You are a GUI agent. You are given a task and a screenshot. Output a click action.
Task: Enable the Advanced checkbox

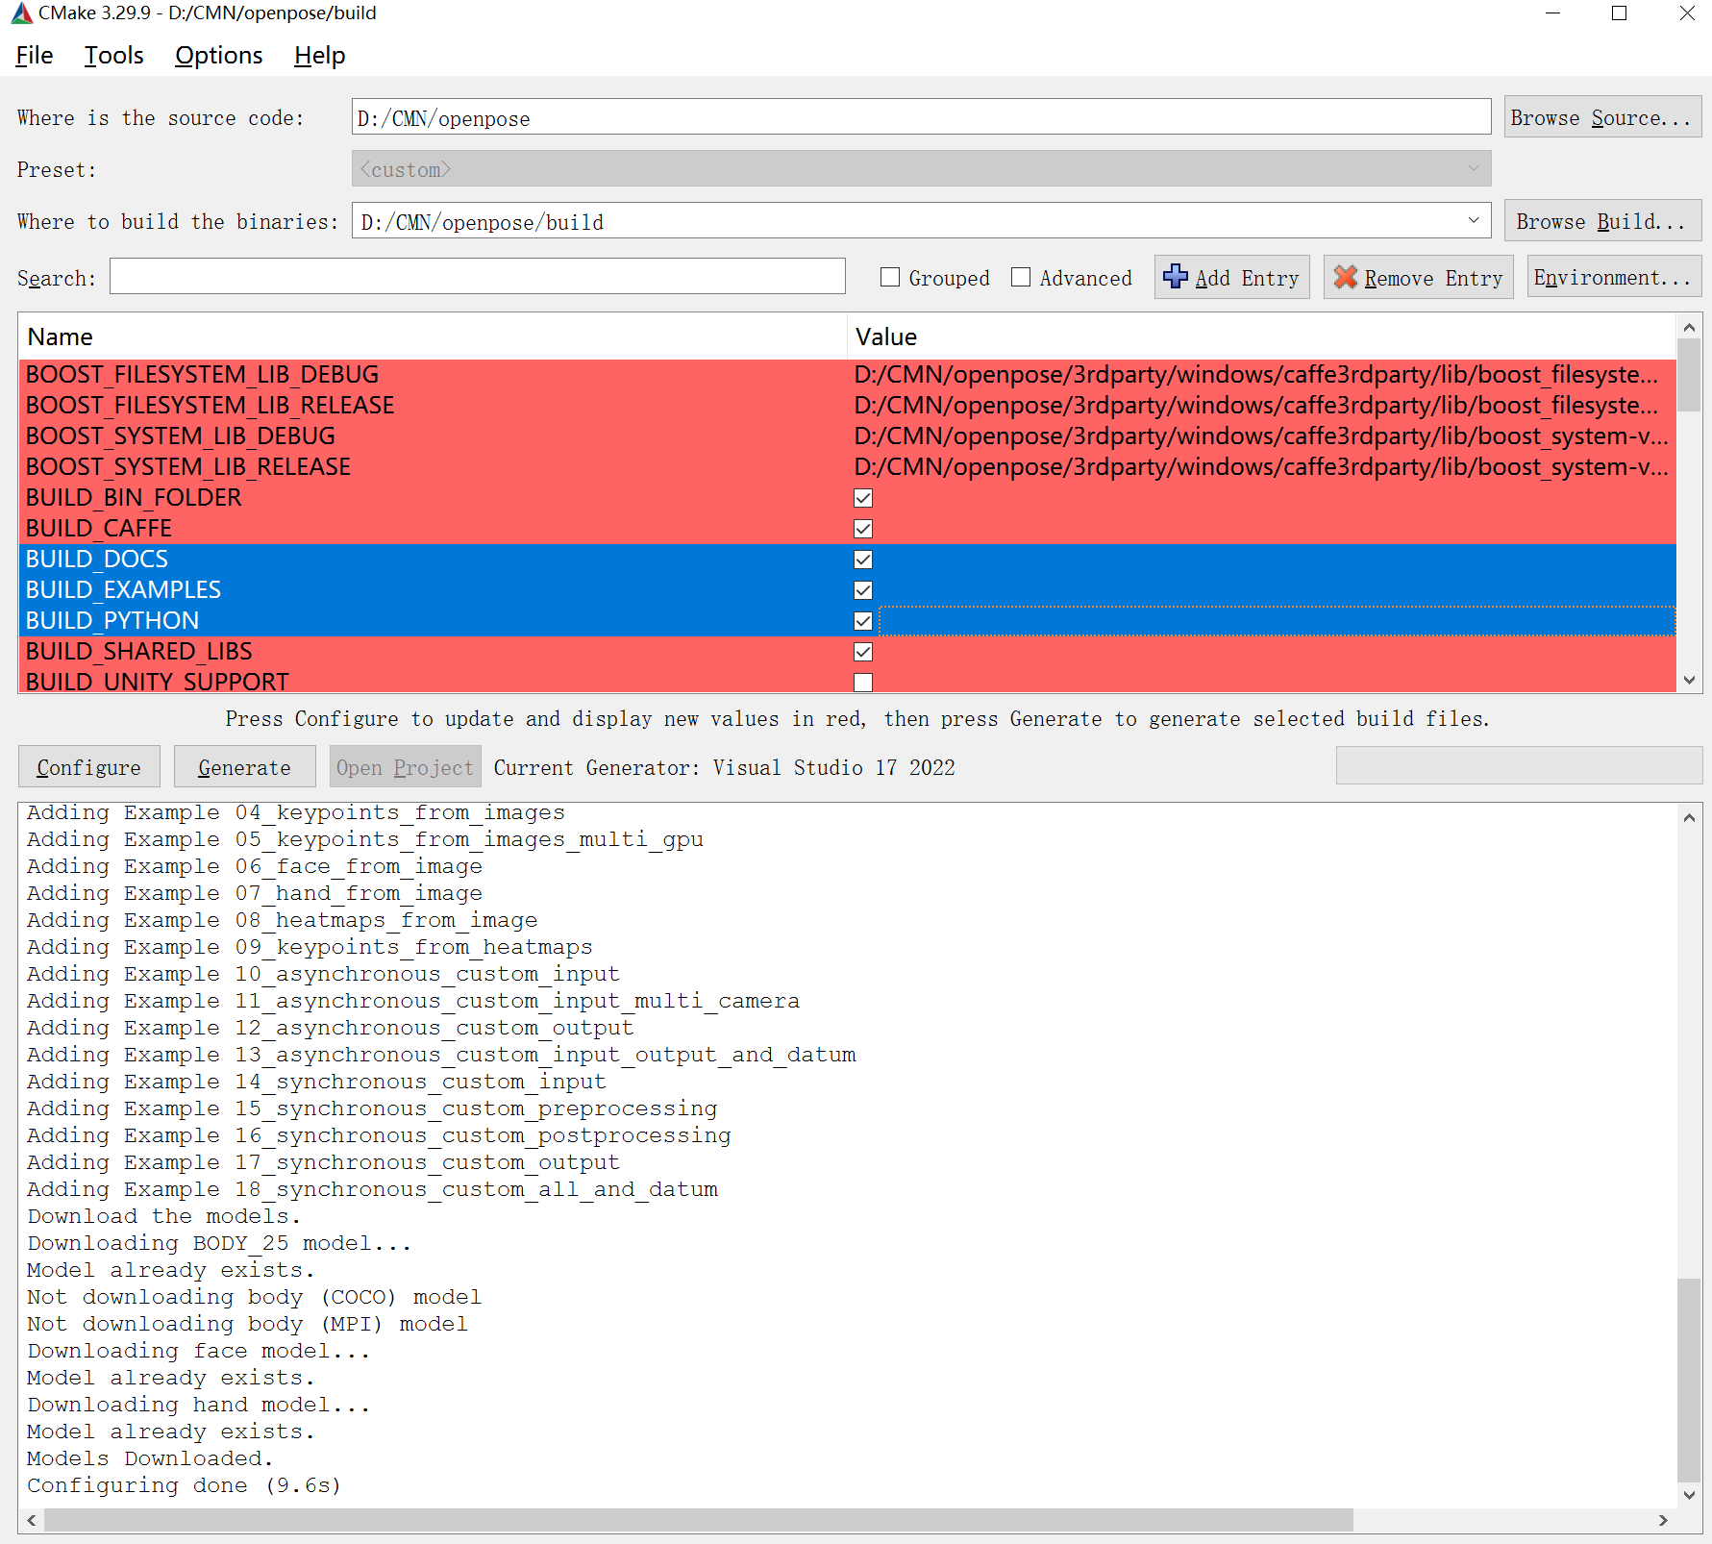click(1021, 277)
